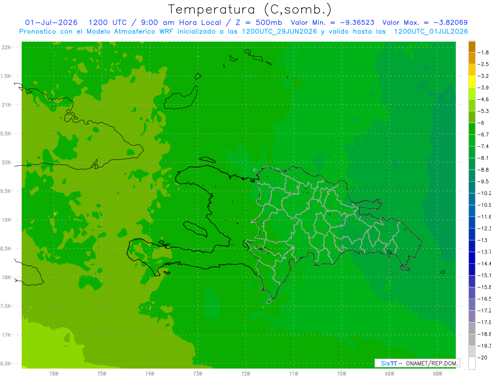Click the 'Temperatura (C,somb.)' chart title
Image resolution: width=491 pixels, height=379 pixels.
tap(250, 10)
